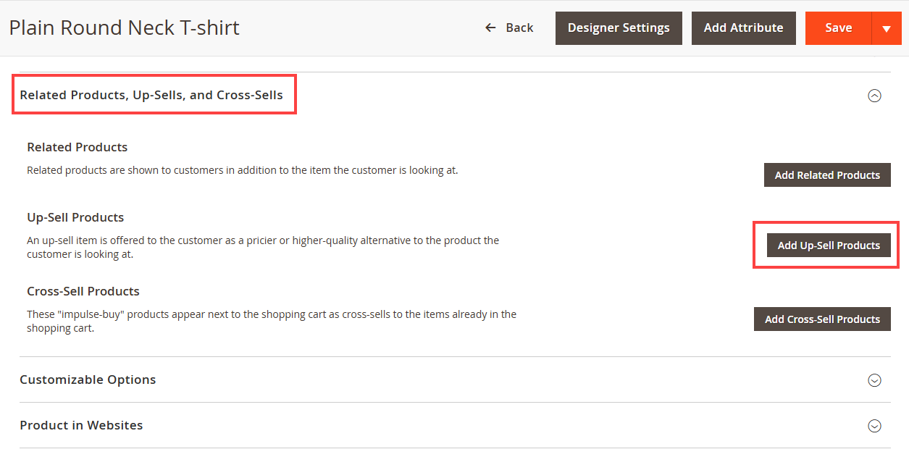The image size is (909, 457).
Task: Open the Save dropdown arrow
Action: pos(887,28)
